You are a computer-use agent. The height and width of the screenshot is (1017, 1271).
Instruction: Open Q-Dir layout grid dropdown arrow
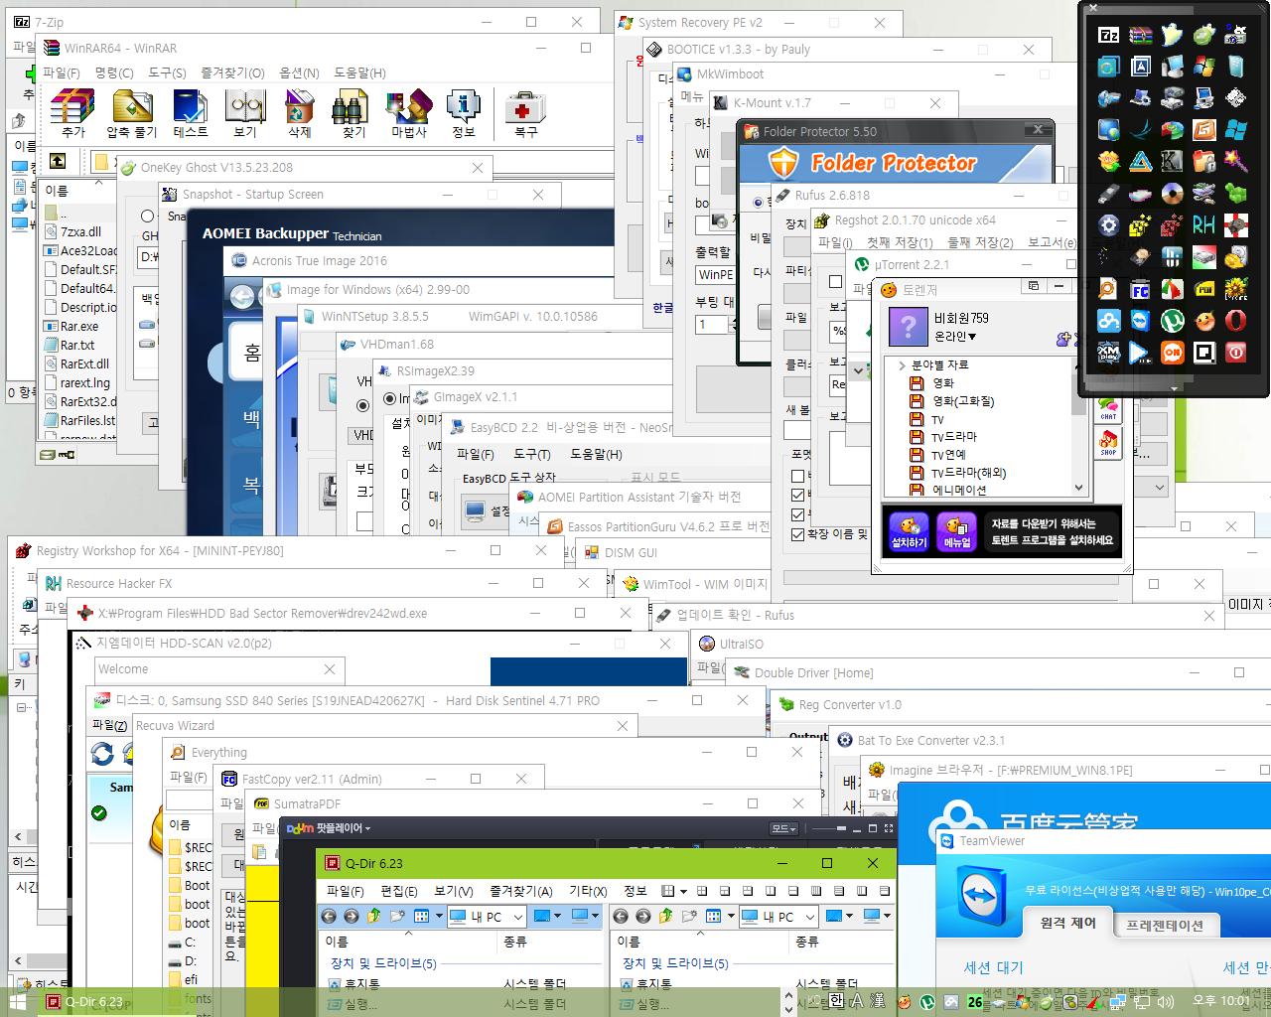pyautogui.click(x=683, y=891)
